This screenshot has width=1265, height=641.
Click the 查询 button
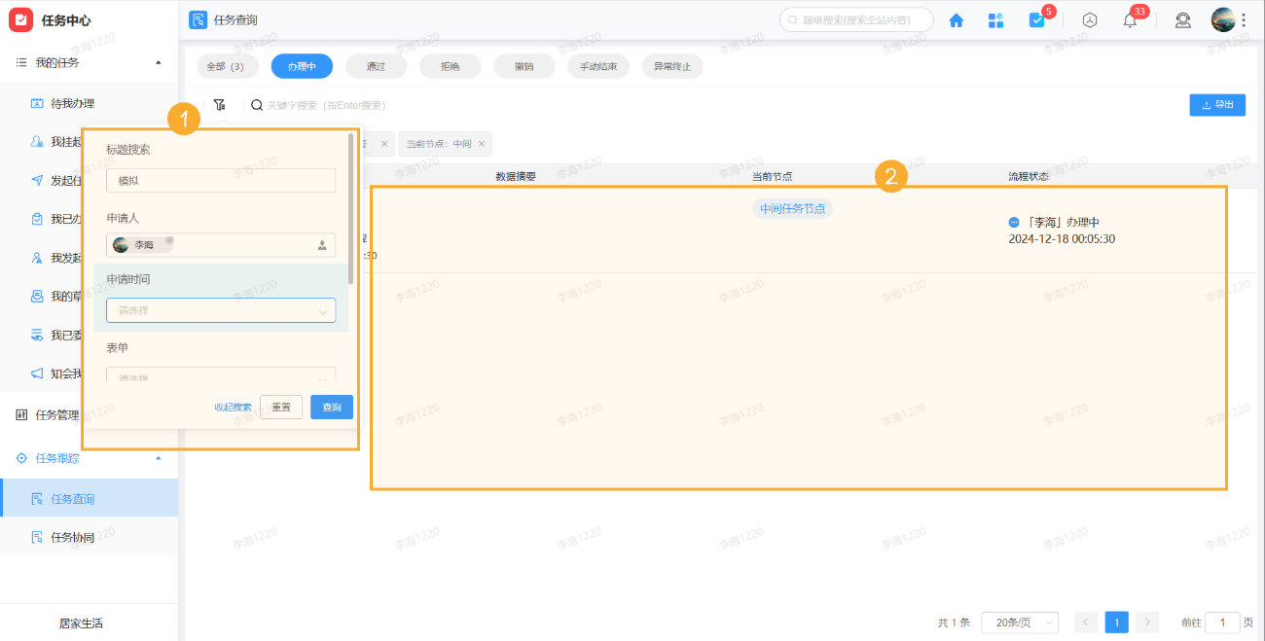pos(332,408)
